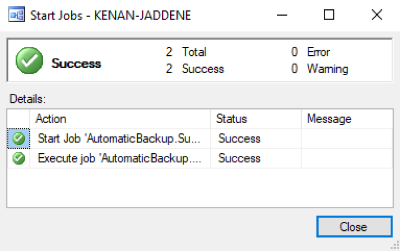Image resolution: width=400 pixels, height=251 pixels.
Task: Click the 0 Warning count label
Action: pyautogui.click(x=320, y=69)
